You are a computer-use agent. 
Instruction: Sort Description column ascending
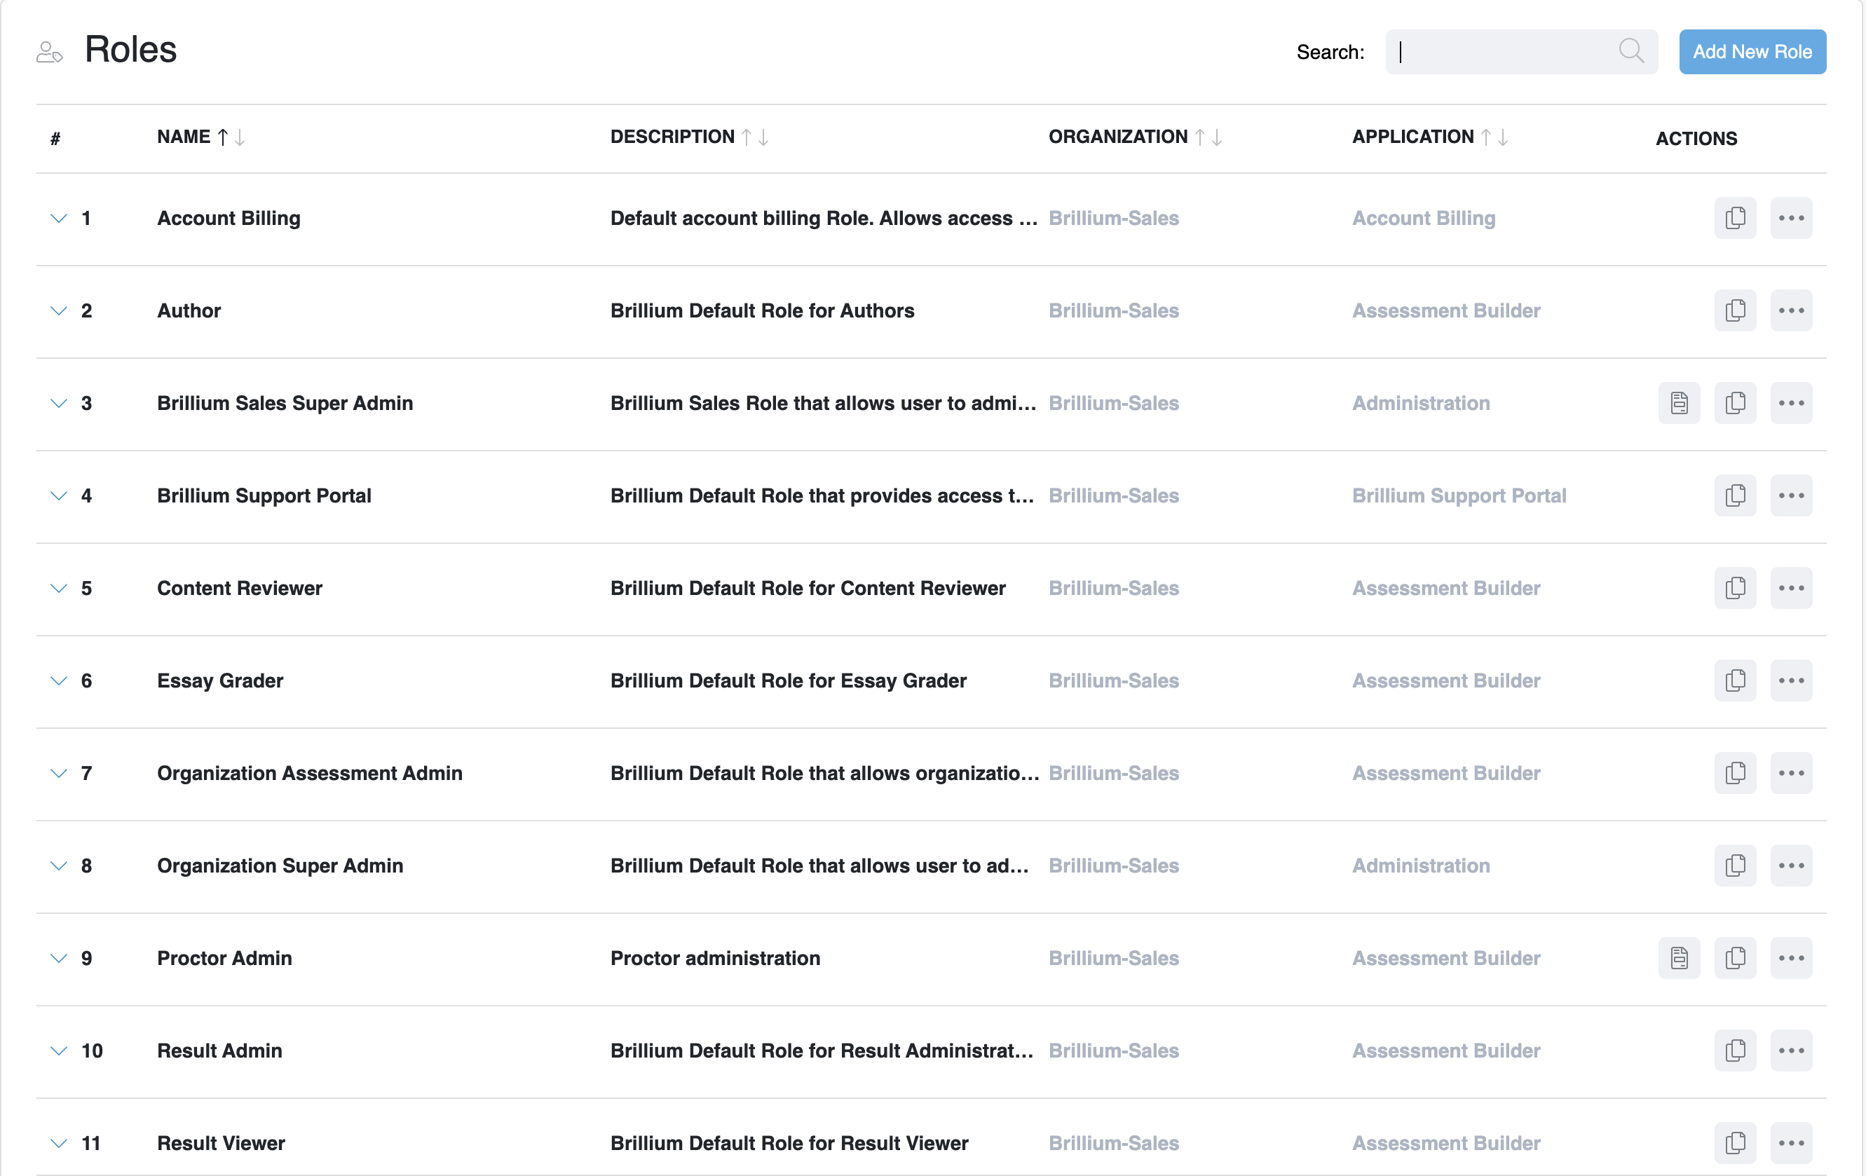[x=747, y=137]
